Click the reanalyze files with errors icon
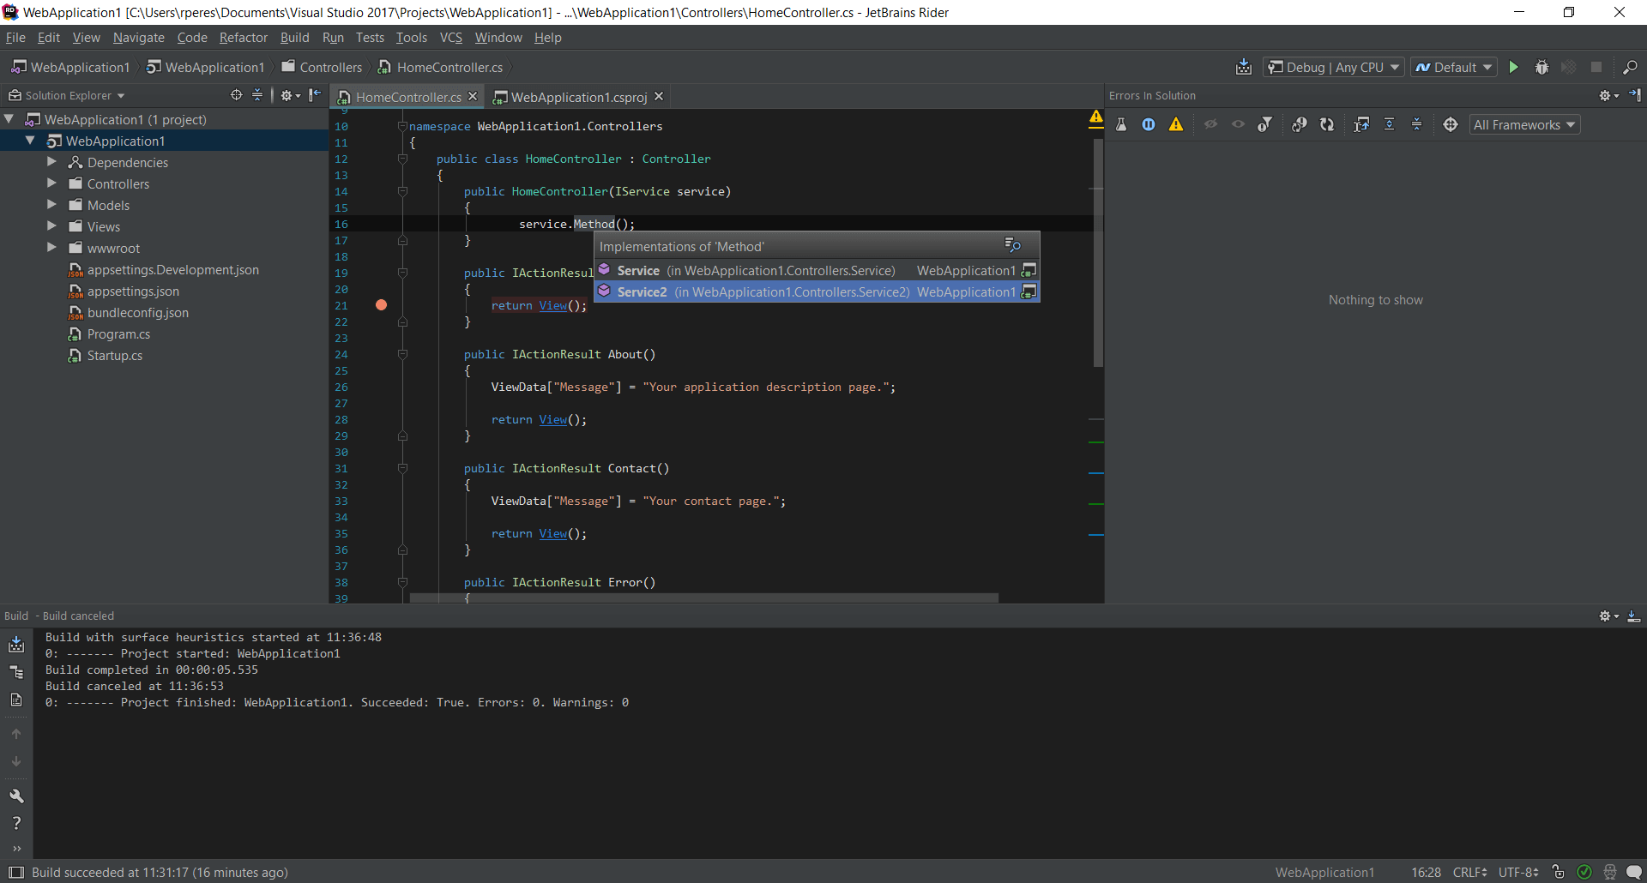 pyautogui.click(x=1300, y=124)
